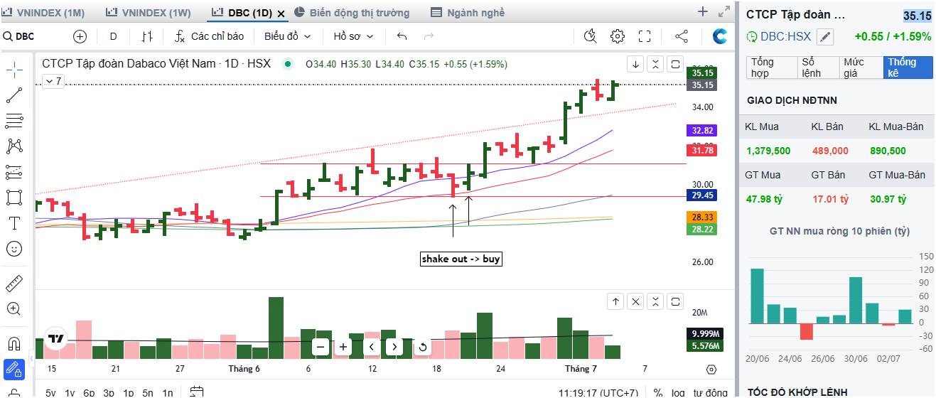Switch to the VNINDEX (1W) tab

[x=151, y=13]
